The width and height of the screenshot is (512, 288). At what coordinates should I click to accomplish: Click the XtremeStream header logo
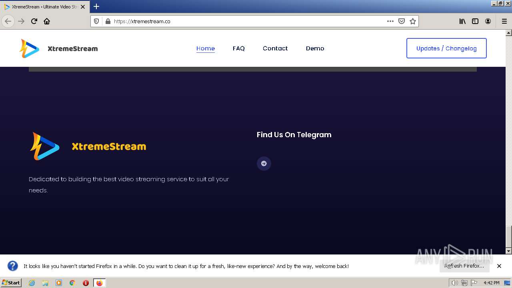[58, 48]
